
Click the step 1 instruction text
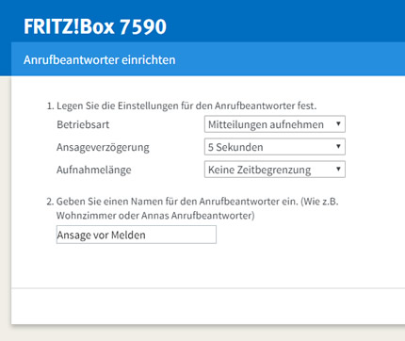(182, 106)
